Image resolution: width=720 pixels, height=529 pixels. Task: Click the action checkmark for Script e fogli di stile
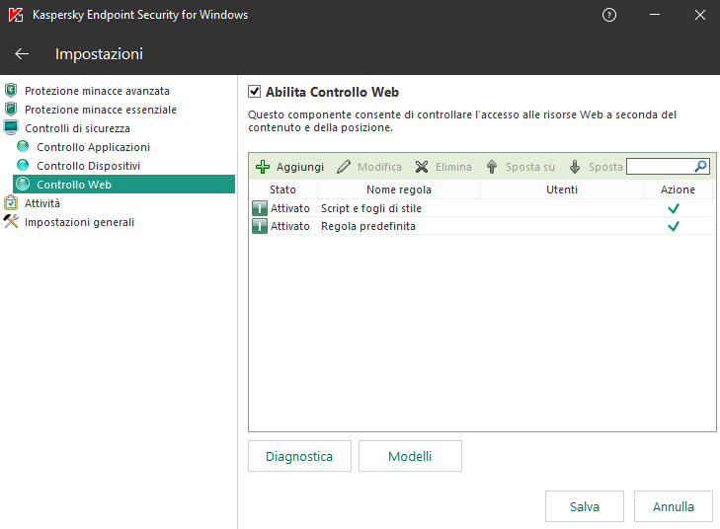point(674,209)
